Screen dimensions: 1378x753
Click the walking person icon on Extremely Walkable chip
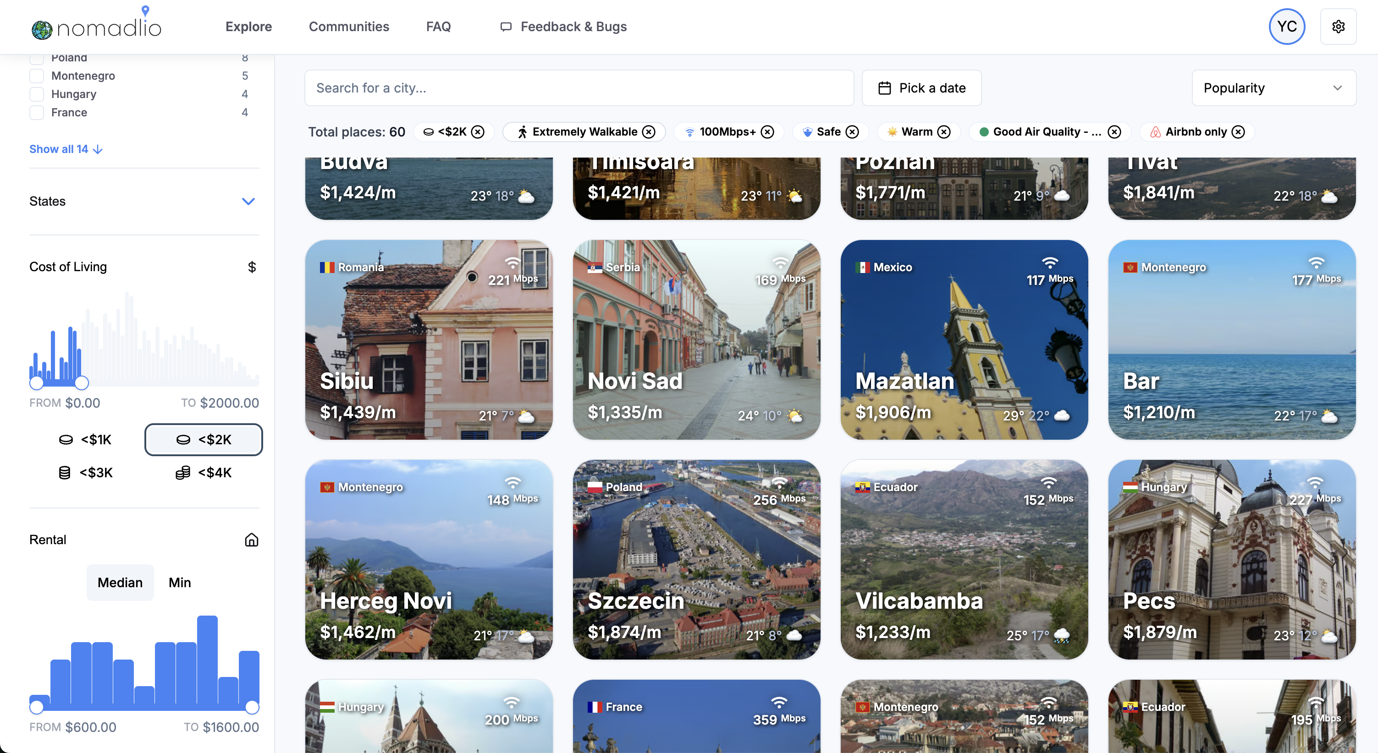click(522, 132)
